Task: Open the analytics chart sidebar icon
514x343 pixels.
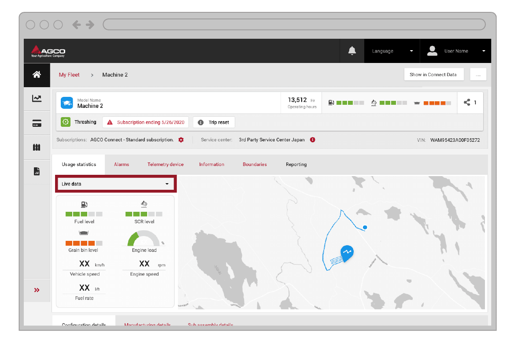Action: click(x=37, y=99)
